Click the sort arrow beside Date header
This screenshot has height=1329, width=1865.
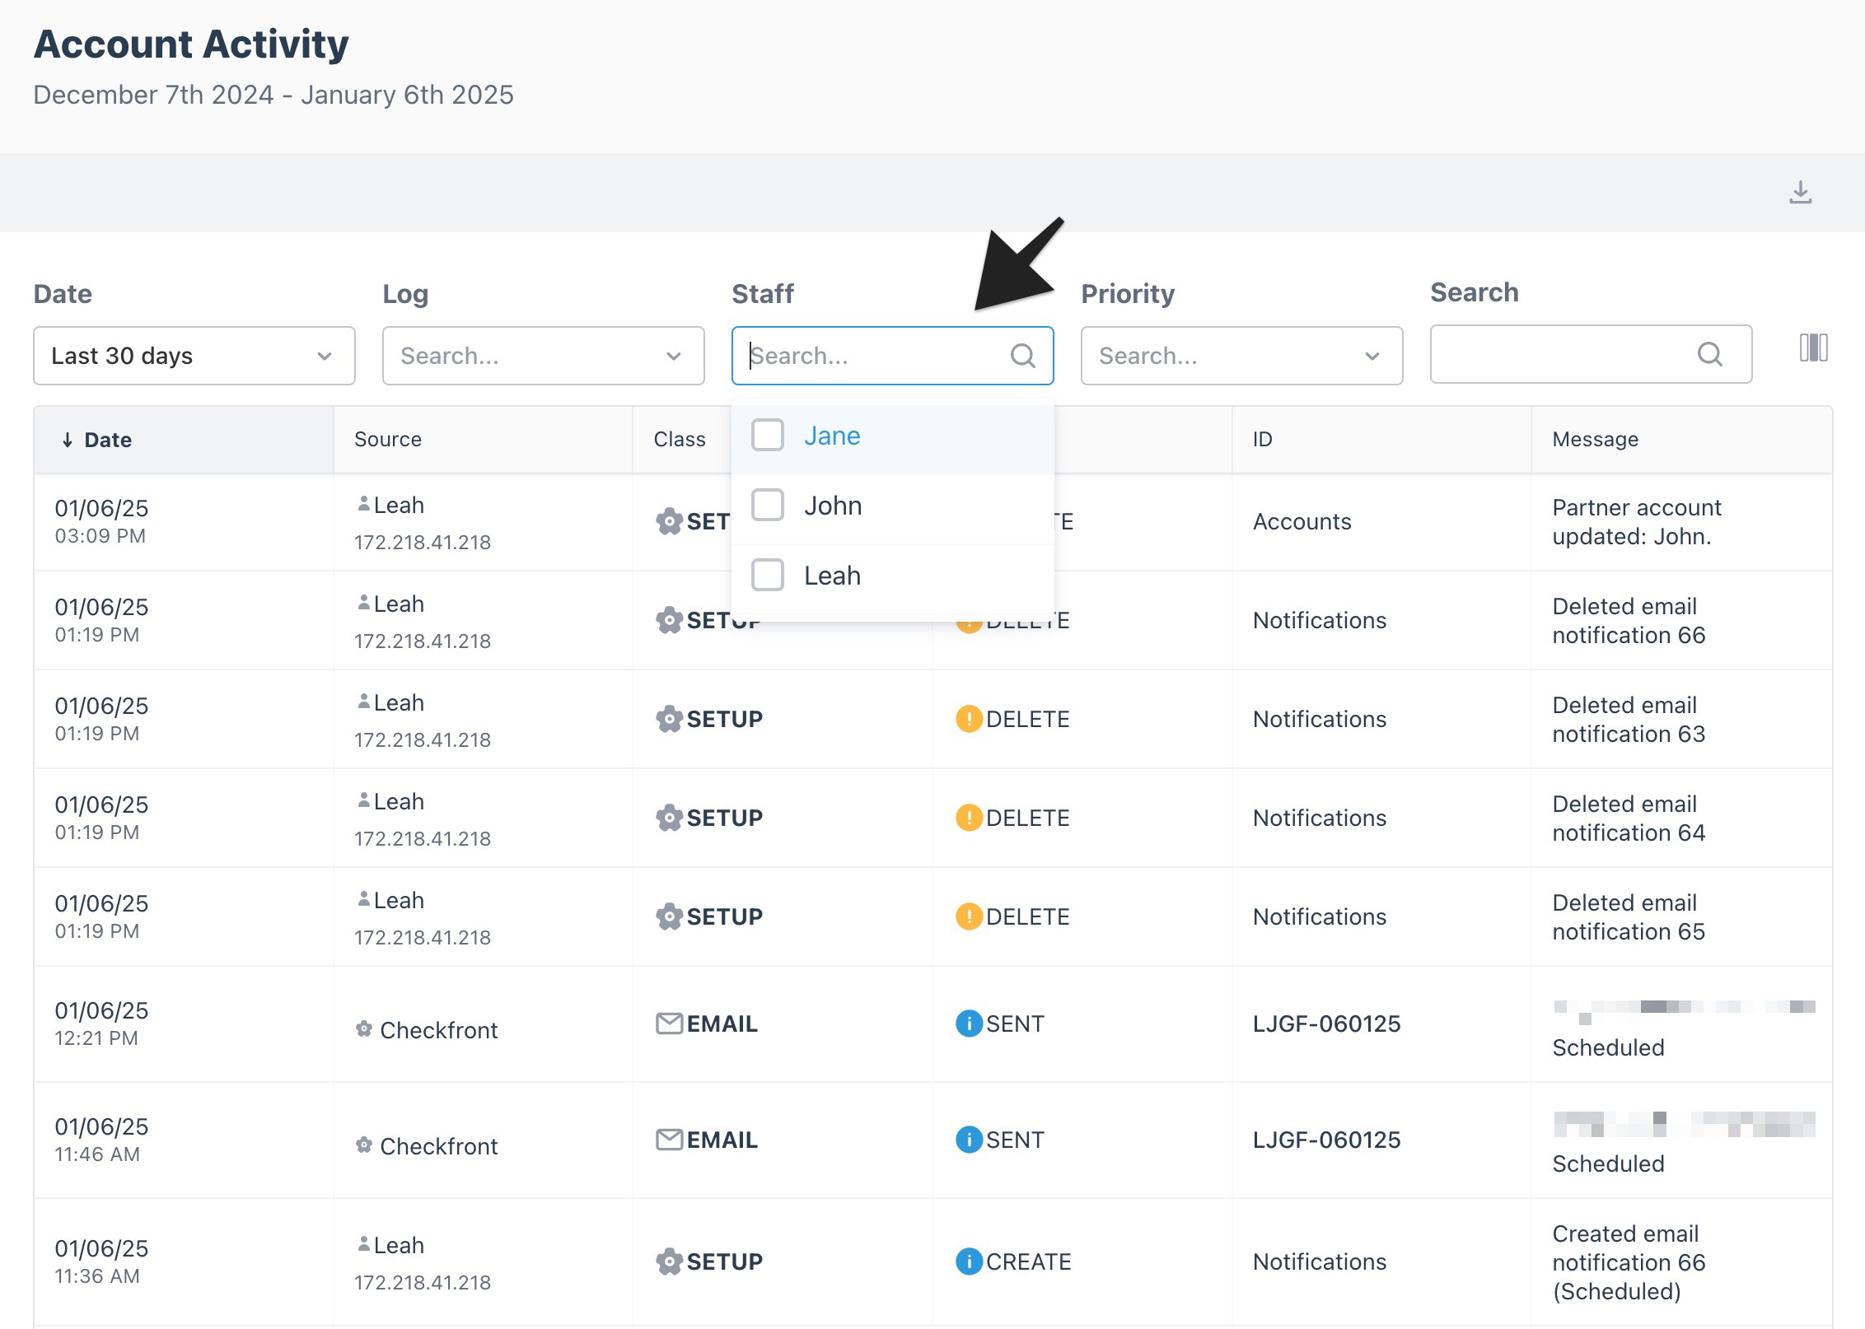coord(68,440)
